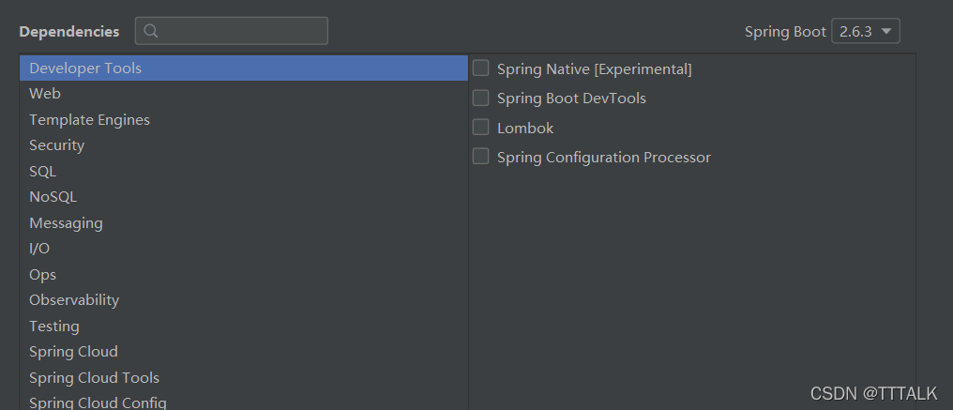This screenshot has height=410, width=953.
Task: Open the Ops category
Action: click(244, 274)
